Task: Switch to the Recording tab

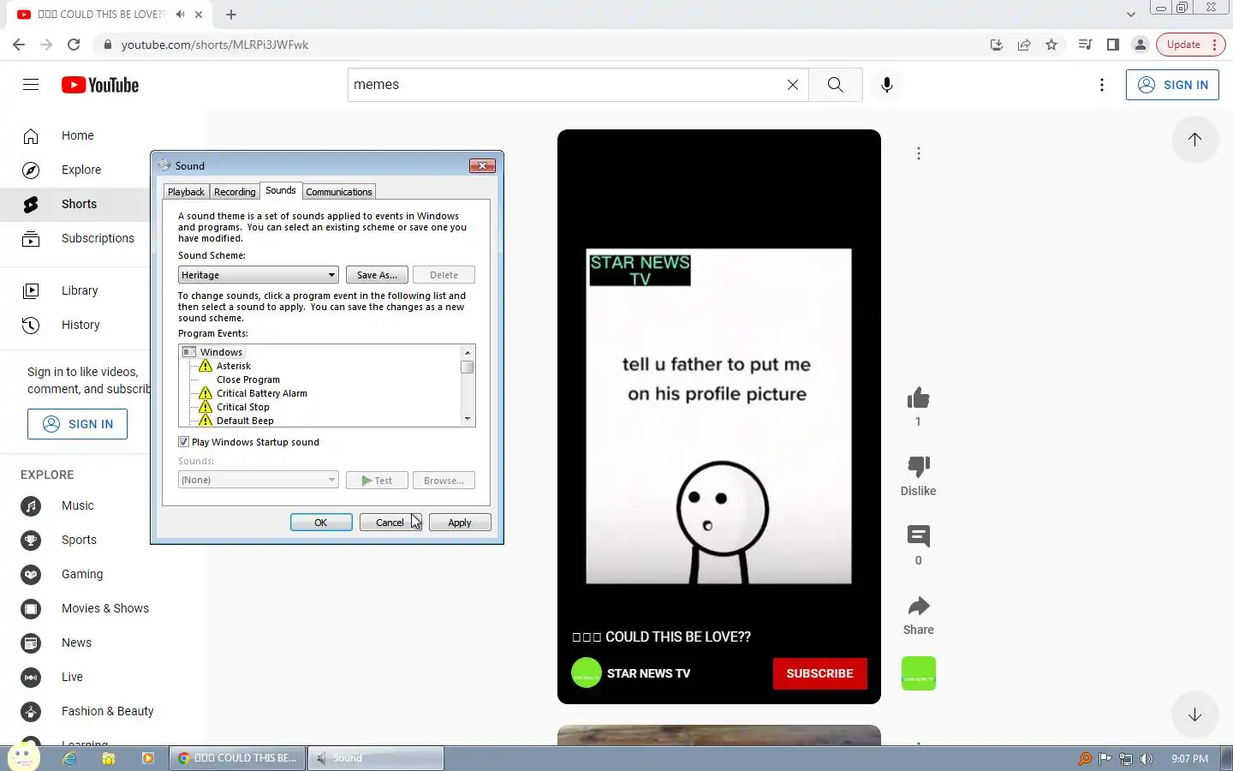Action: pyautogui.click(x=235, y=192)
